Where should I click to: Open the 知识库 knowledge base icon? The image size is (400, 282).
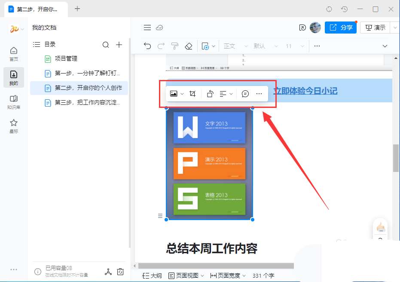pos(14,102)
